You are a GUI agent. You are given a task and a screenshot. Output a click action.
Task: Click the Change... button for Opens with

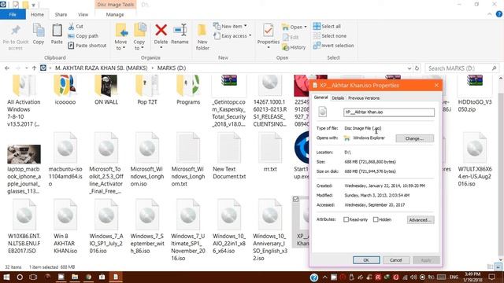click(414, 138)
